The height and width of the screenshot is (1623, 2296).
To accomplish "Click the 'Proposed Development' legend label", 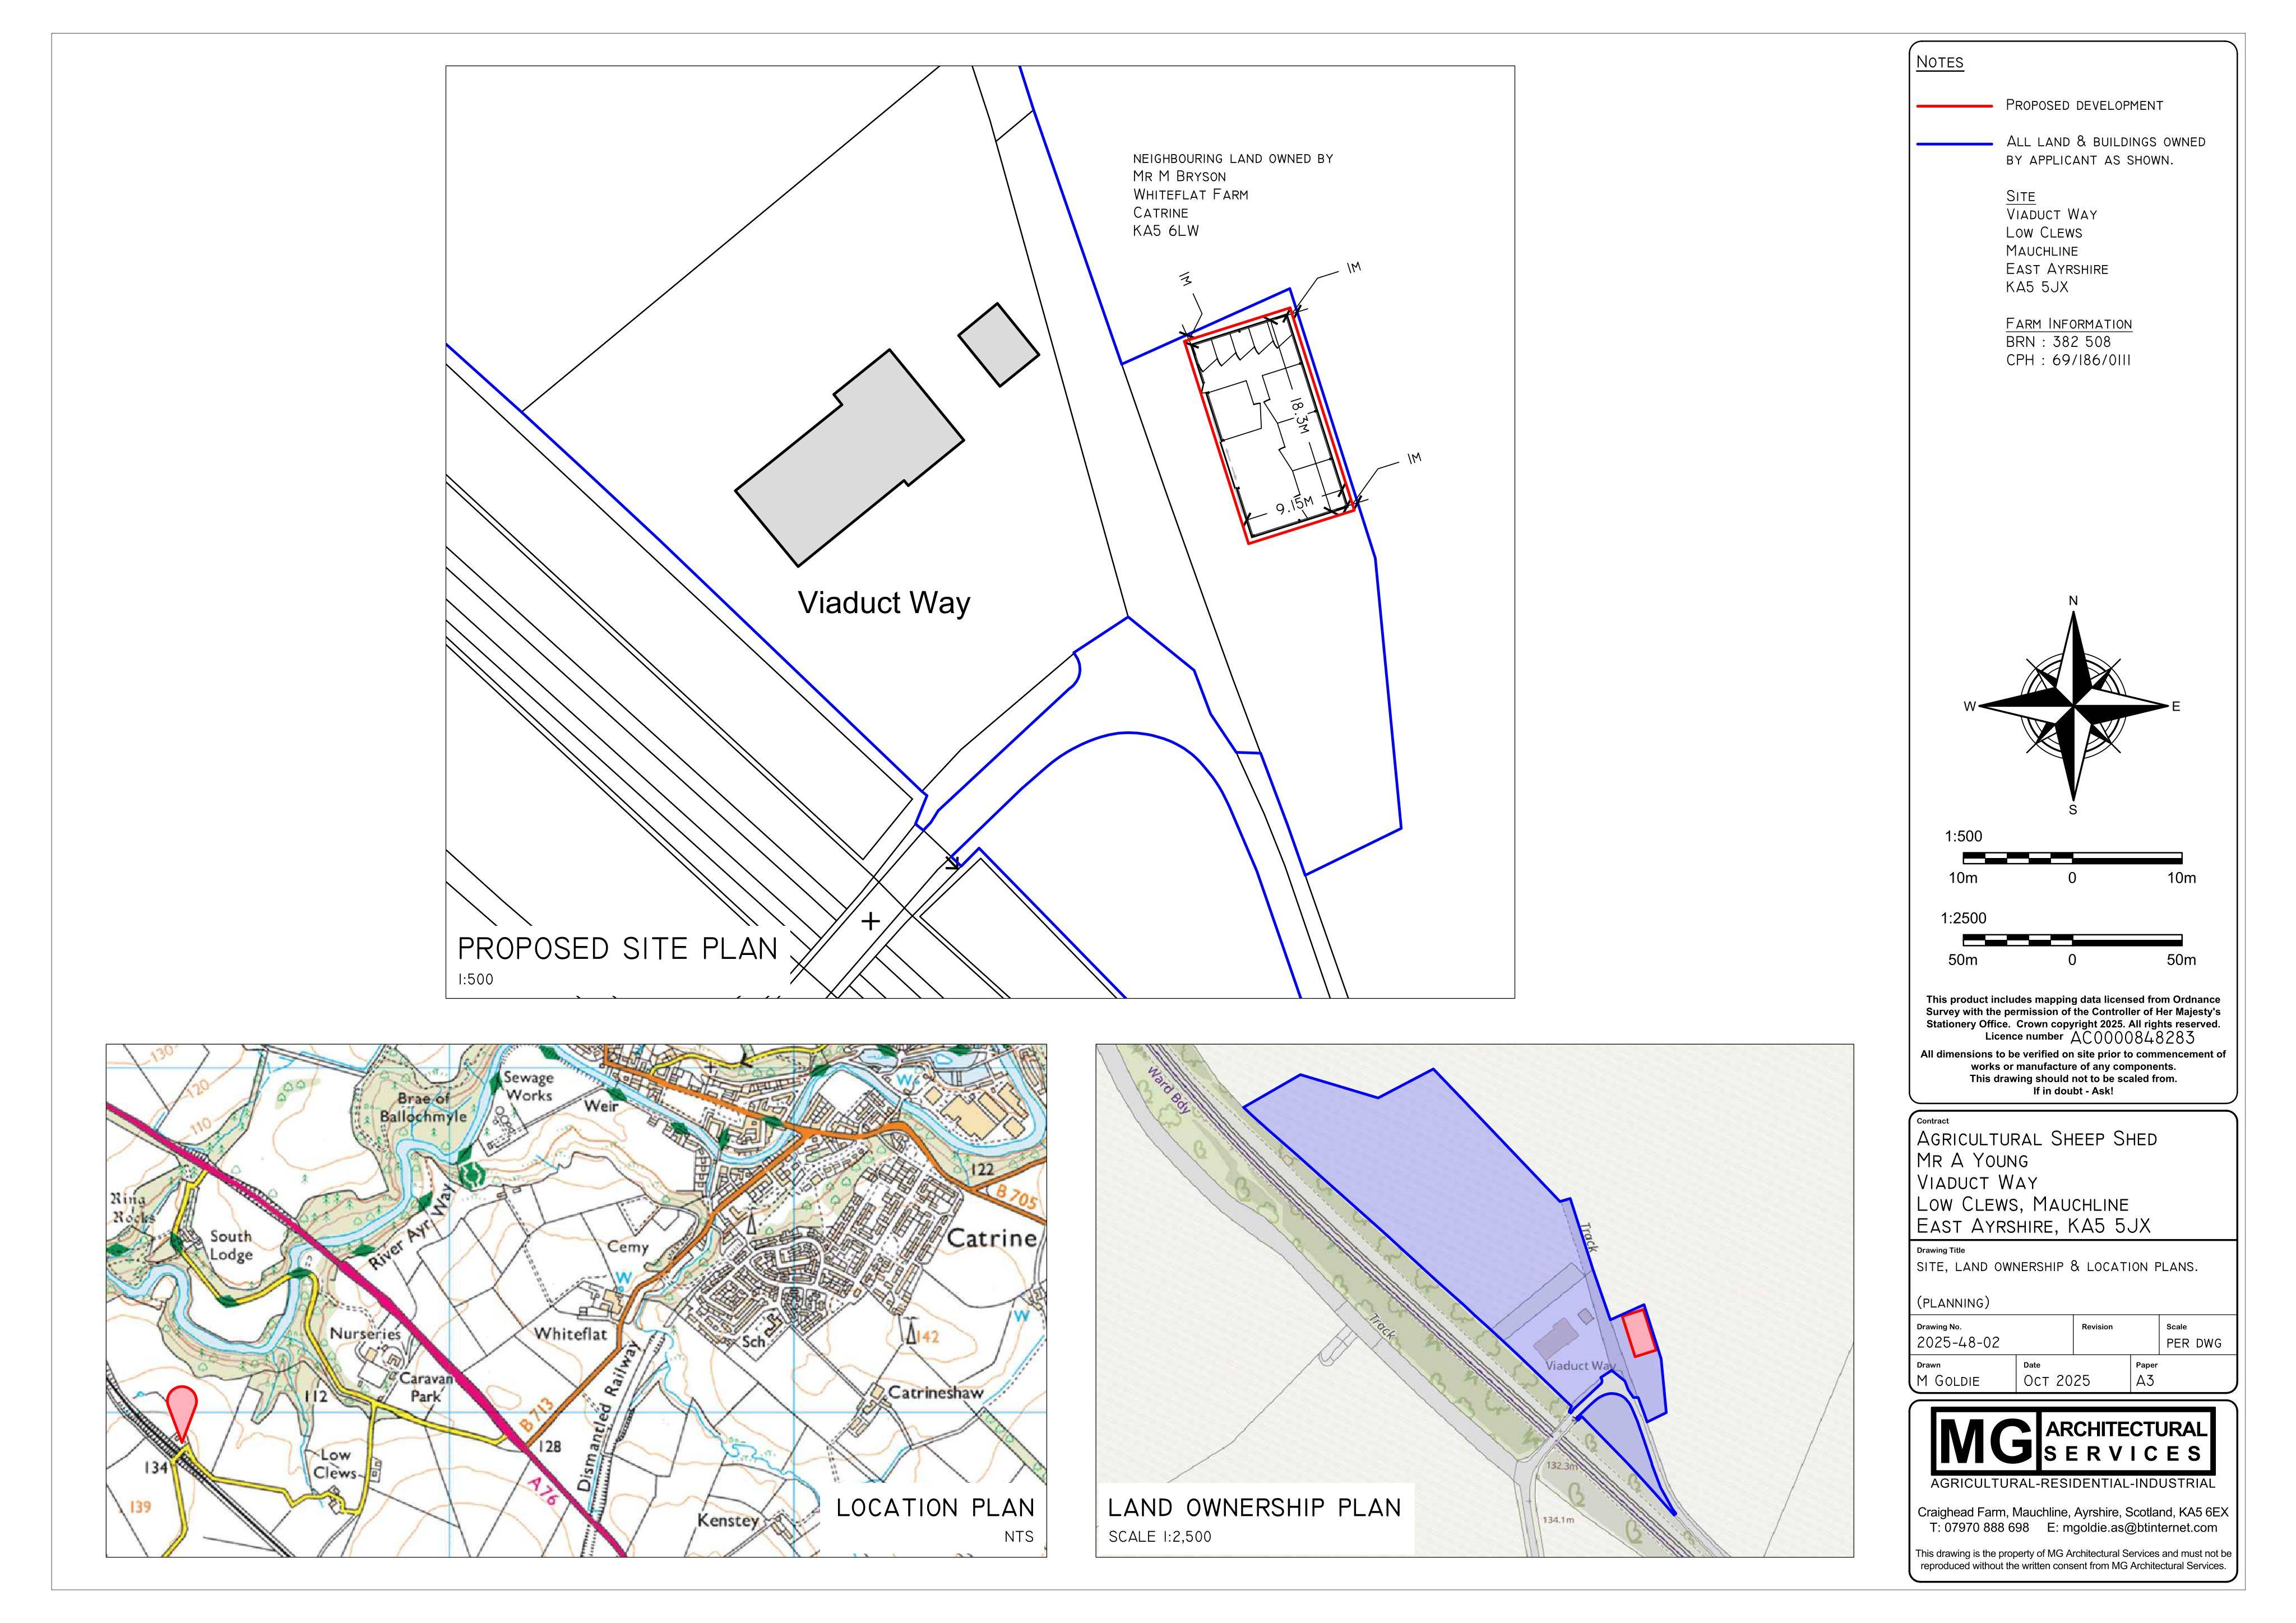I will coord(2084,105).
